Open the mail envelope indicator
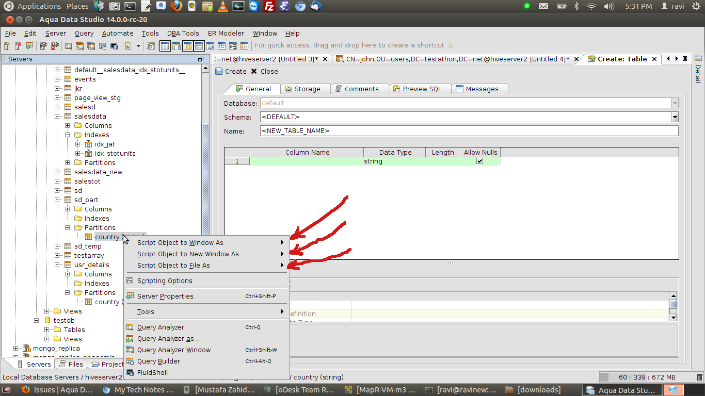Screen dimensions: 705x396 [x=543, y=6]
